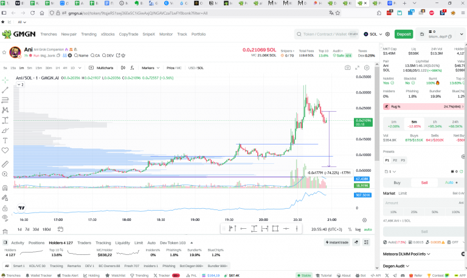The width and height of the screenshot is (467, 278).
Task: Take chart snapshot with camera icon
Action: coord(348,68)
